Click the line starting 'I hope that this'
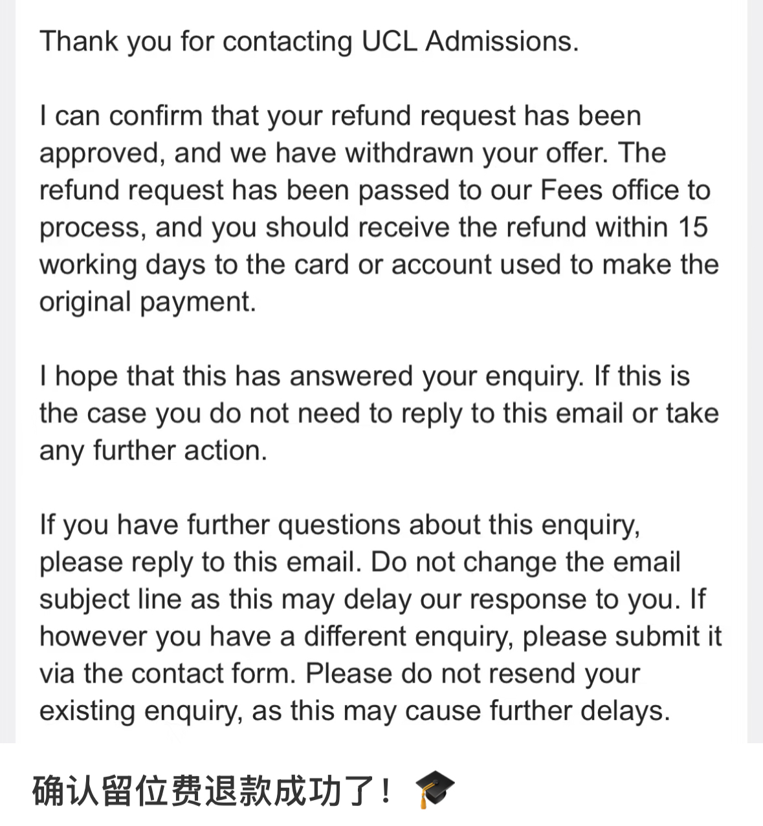This screenshot has height=826, width=763. coord(365,376)
